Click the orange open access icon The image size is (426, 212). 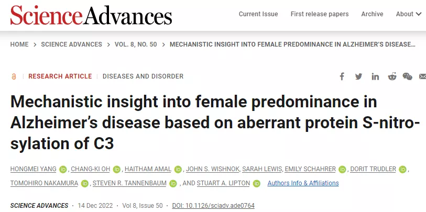(x=14, y=76)
